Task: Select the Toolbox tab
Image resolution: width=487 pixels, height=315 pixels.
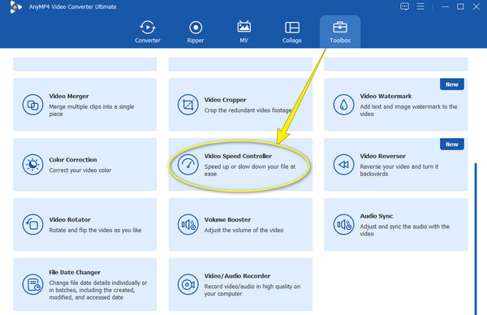Action: point(340,32)
